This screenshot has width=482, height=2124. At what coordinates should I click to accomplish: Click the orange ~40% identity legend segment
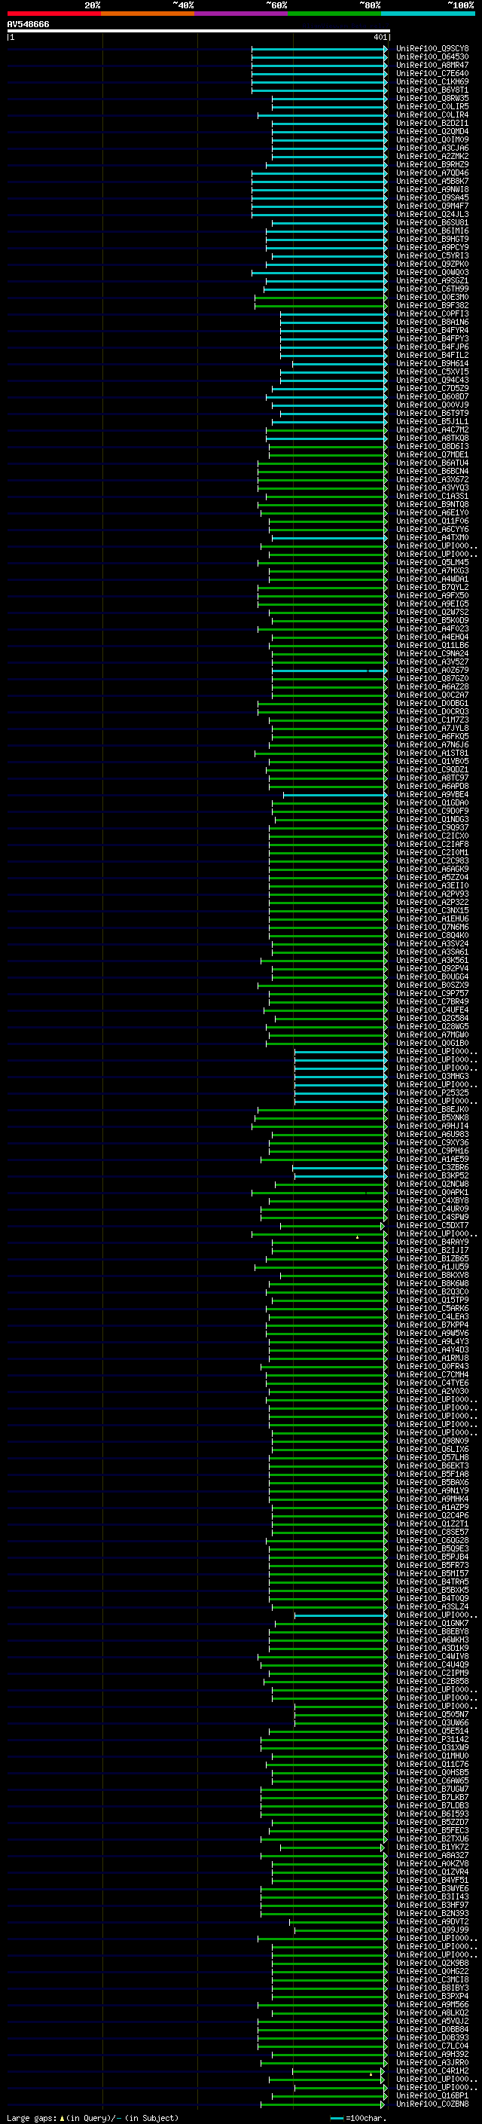(x=148, y=14)
